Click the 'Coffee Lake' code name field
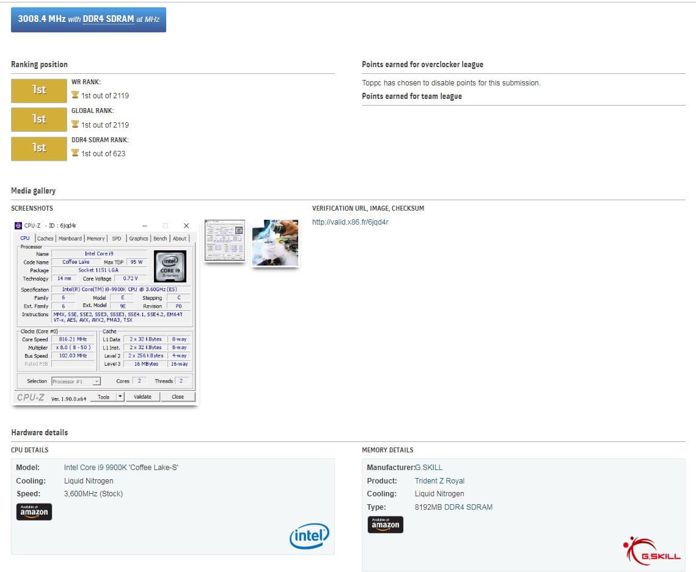Viewport: 696px width, 572px height. pos(76,262)
